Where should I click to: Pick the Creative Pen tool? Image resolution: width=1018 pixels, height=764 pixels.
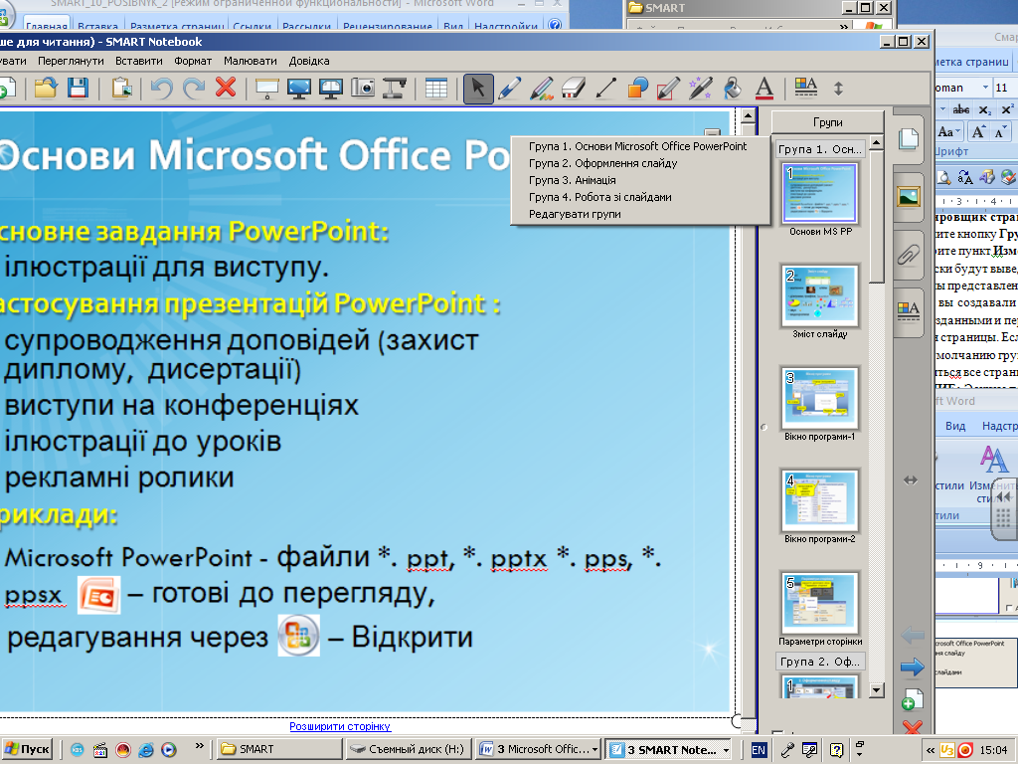[x=542, y=88]
